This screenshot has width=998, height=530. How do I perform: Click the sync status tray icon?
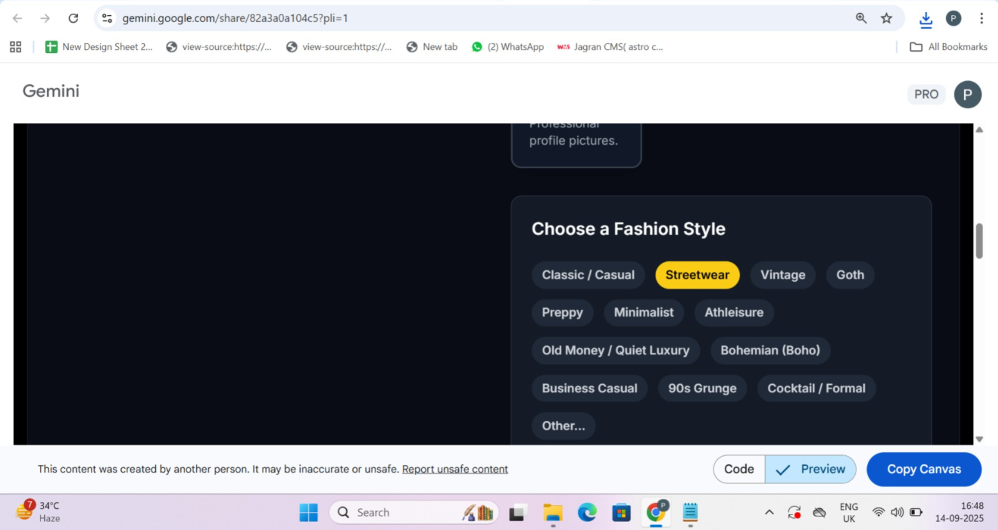[x=794, y=513]
